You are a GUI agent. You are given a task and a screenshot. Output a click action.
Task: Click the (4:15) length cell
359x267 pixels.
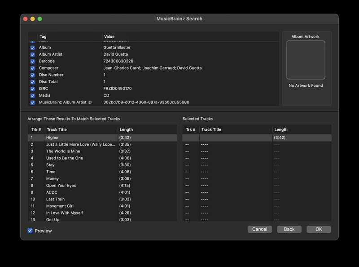pos(125,185)
